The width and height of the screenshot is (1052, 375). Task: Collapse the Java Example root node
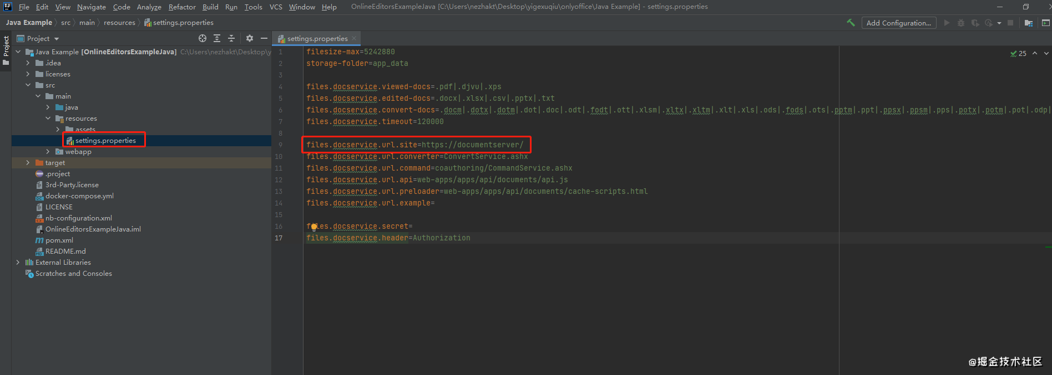(x=18, y=52)
